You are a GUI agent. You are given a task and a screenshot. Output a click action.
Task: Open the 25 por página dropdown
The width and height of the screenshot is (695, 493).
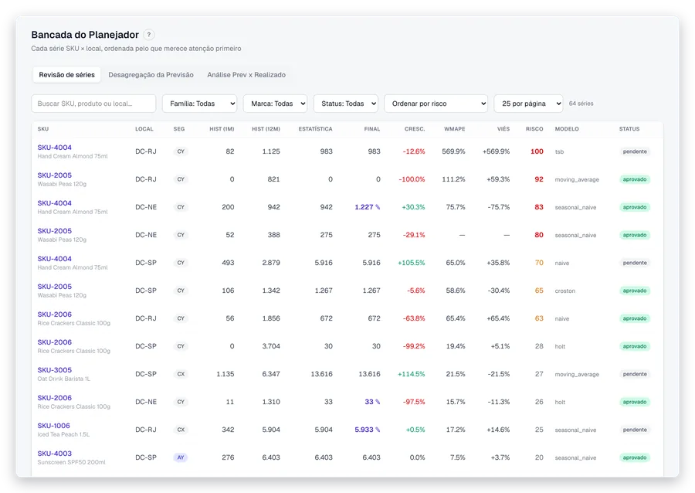[528, 104]
